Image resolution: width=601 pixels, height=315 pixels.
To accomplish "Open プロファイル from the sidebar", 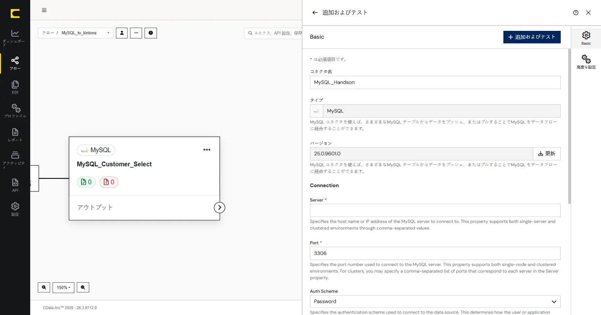I will pos(15,111).
